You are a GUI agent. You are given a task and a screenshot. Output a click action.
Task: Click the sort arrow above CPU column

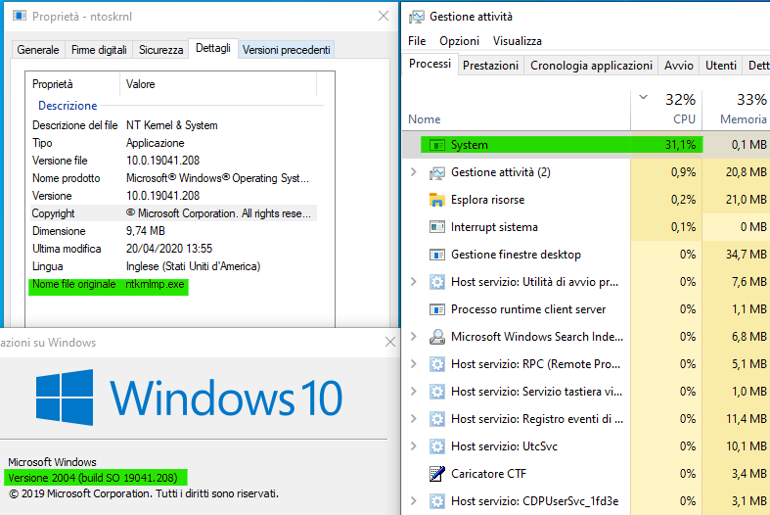[643, 97]
